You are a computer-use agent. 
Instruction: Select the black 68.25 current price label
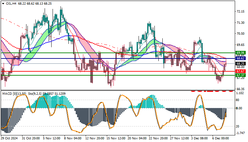(240, 64)
